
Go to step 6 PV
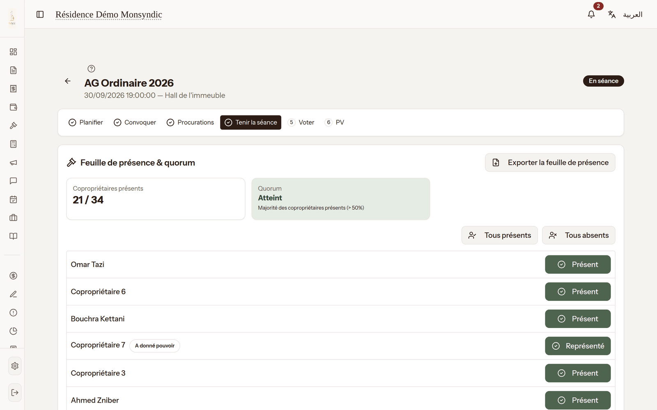tap(334, 122)
